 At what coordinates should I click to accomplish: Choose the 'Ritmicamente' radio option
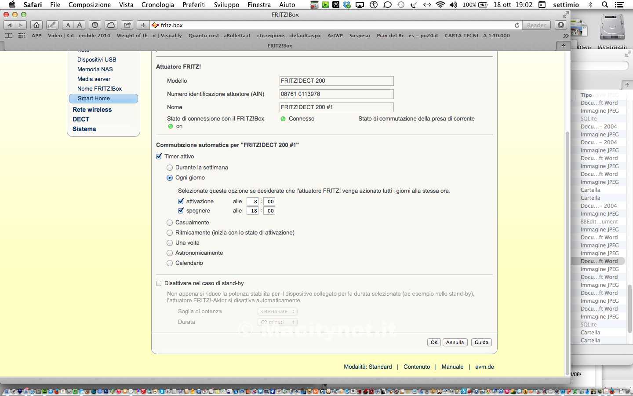170,233
